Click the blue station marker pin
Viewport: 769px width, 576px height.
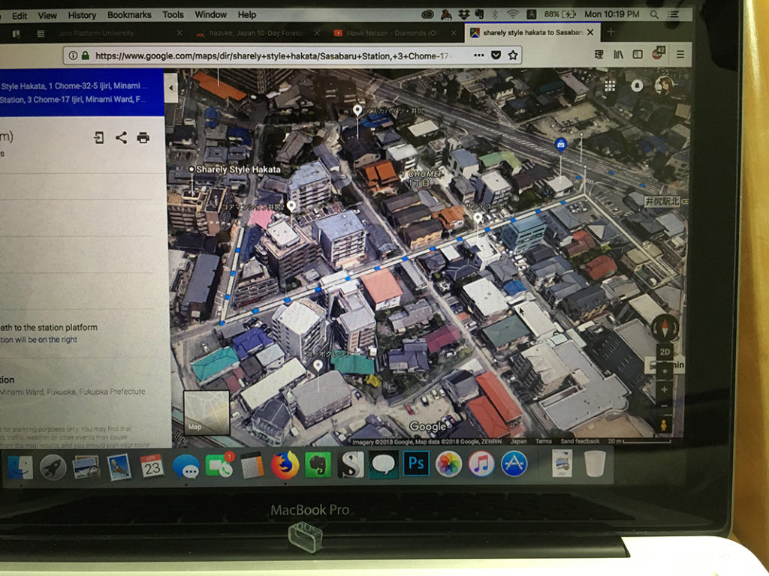[x=560, y=145]
